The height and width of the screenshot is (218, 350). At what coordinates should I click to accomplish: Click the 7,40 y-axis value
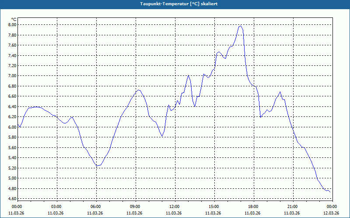point(13,55)
